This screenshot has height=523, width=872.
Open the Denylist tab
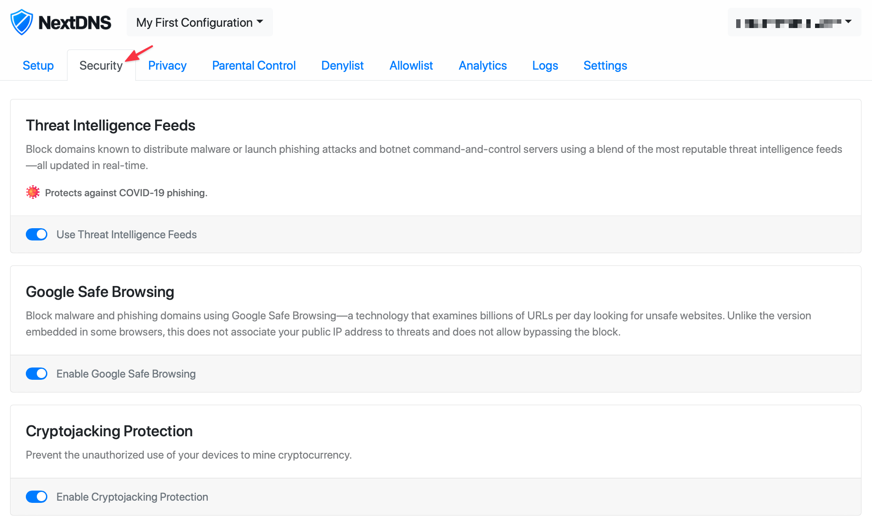point(342,65)
